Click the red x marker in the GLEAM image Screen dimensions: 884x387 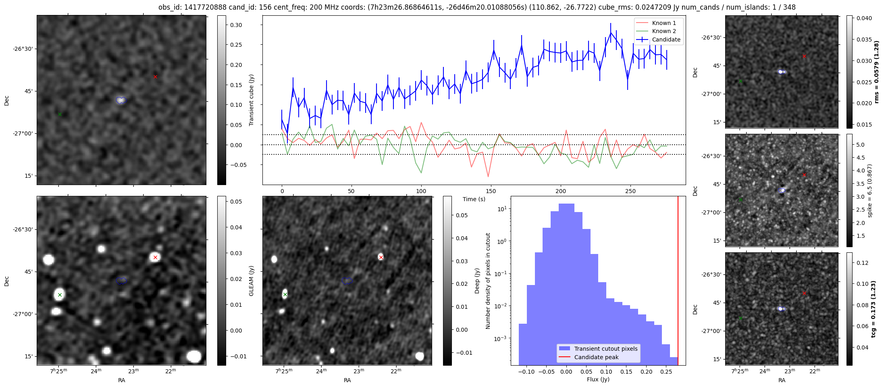tap(155, 257)
